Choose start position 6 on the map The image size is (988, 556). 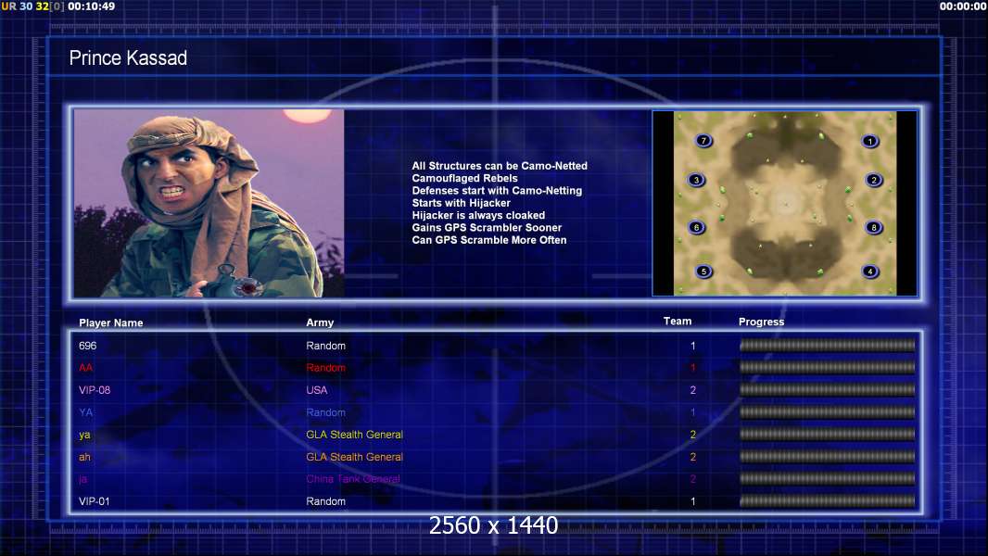696,227
